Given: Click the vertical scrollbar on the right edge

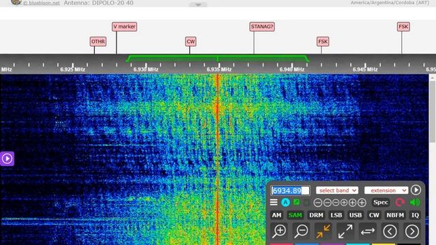Looking at the screenshot, I should click(433, 111).
